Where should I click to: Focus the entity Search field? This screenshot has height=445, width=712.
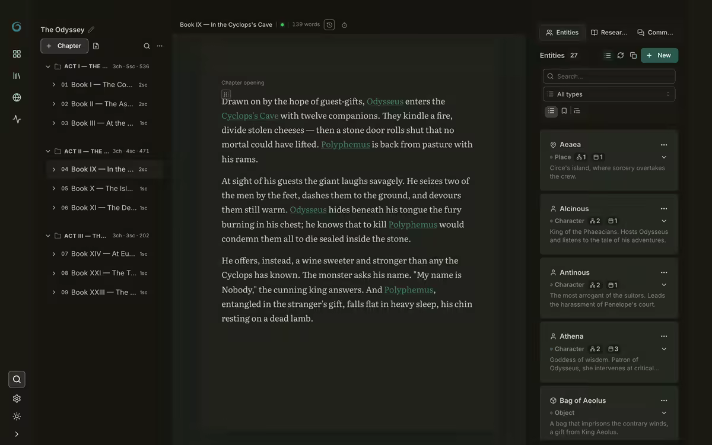pos(609,76)
